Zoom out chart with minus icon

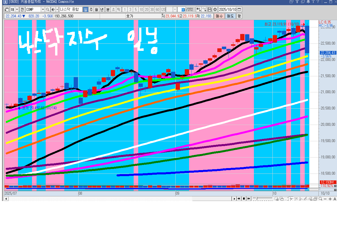(x=325, y=199)
